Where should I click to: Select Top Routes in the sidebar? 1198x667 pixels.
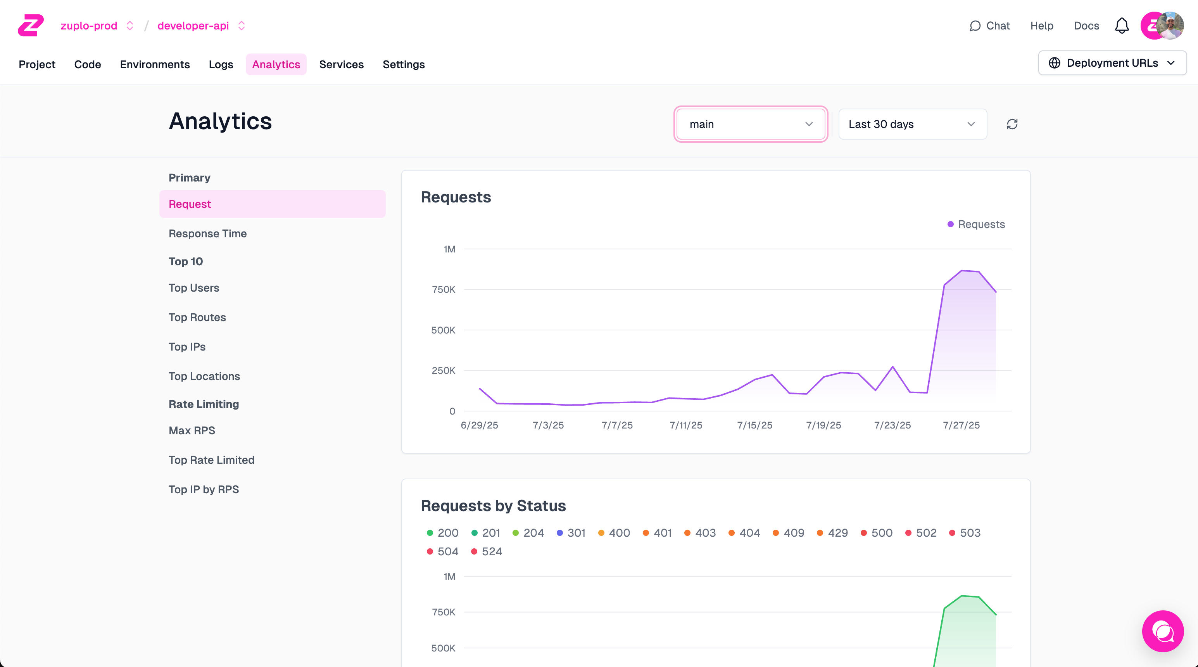197,317
